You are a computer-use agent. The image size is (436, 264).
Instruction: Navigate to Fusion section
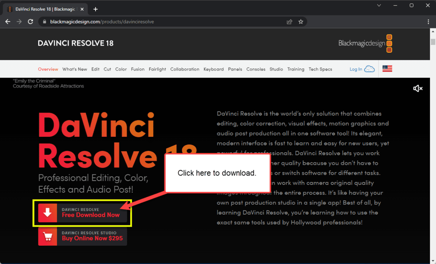[x=138, y=69]
